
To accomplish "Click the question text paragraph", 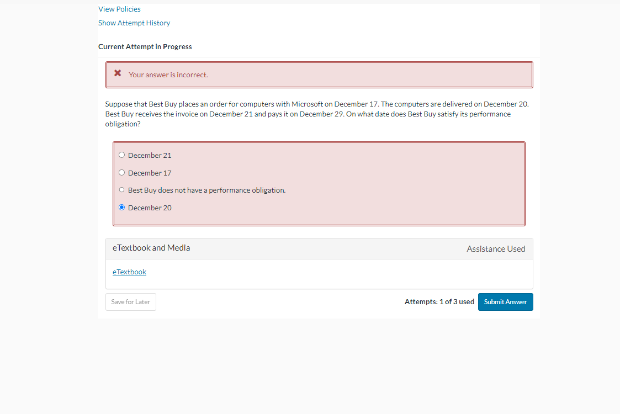I will tap(317, 114).
